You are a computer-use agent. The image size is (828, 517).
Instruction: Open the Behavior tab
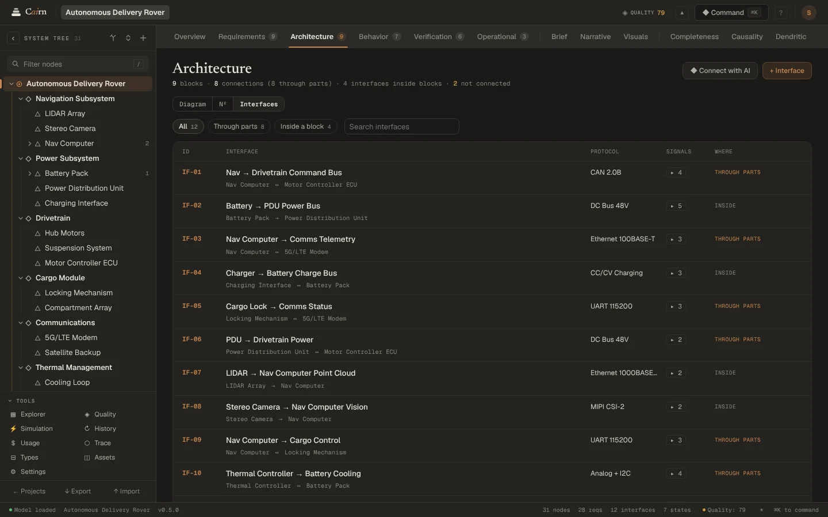[x=379, y=37]
